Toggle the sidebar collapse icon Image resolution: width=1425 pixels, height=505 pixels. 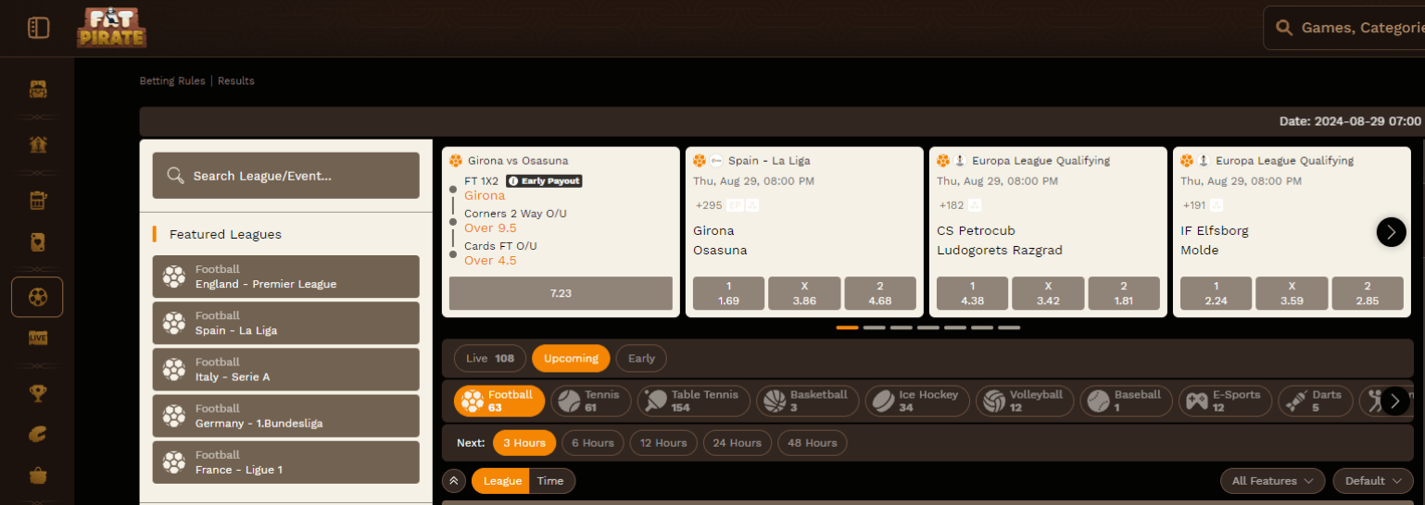click(38, 28)
